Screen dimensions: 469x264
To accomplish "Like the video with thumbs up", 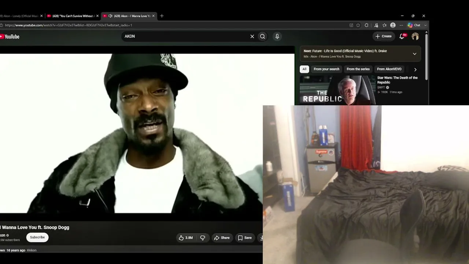I will click(186, 238).
